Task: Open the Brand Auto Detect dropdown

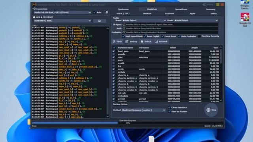Action: click(x=144, y=21)
